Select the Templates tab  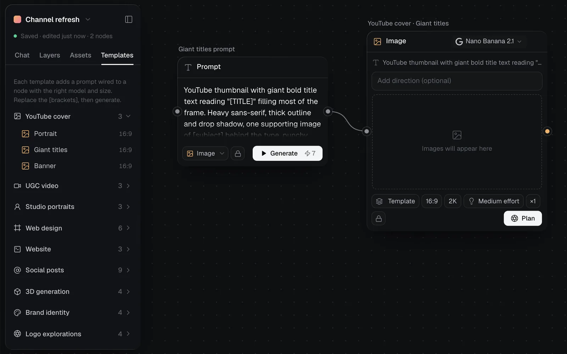coord(117,55)
